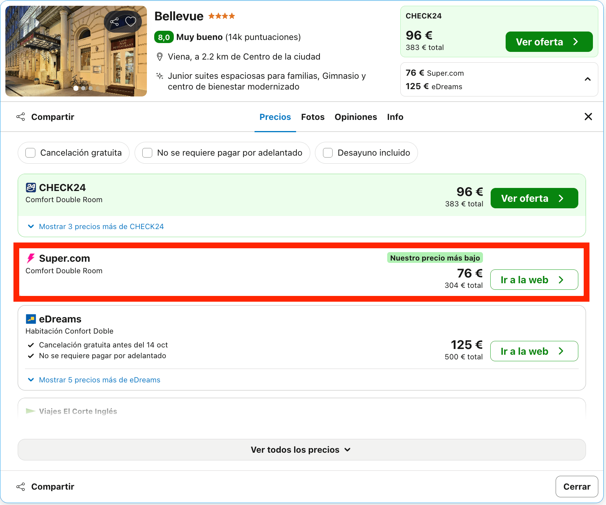
Task: Click the share icon on hotel photo
Action: pos(114,22)
